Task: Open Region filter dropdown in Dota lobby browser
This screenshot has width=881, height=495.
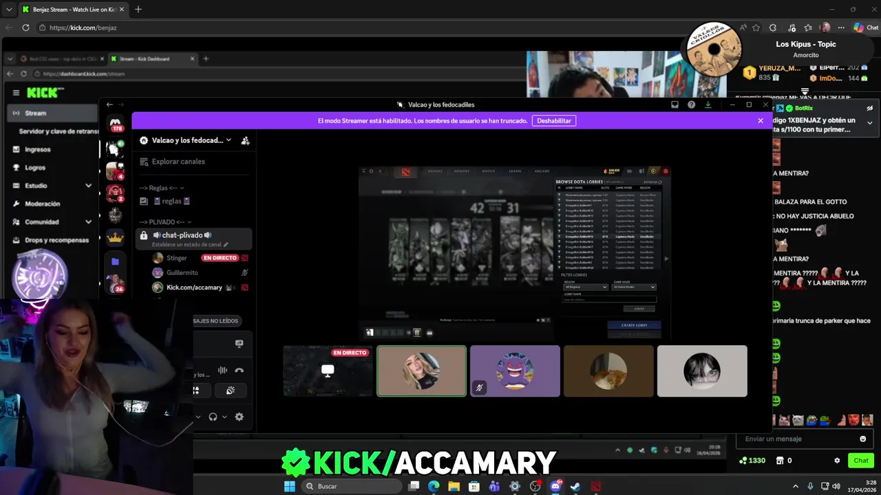Action: pos(585,287)
